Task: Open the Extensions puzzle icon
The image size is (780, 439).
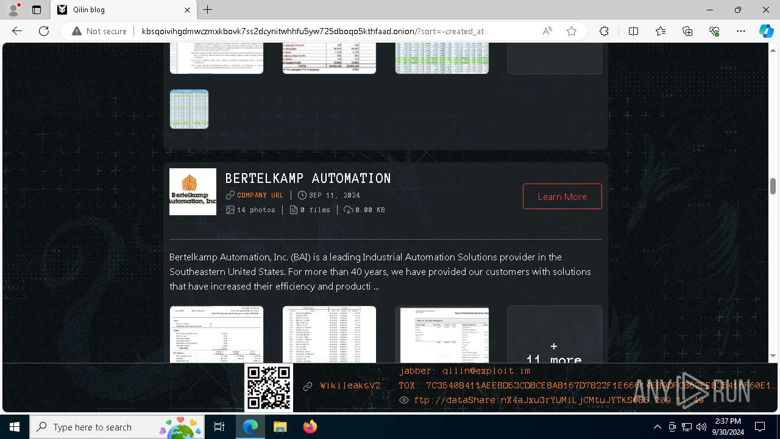Action: tap(604, 31)
